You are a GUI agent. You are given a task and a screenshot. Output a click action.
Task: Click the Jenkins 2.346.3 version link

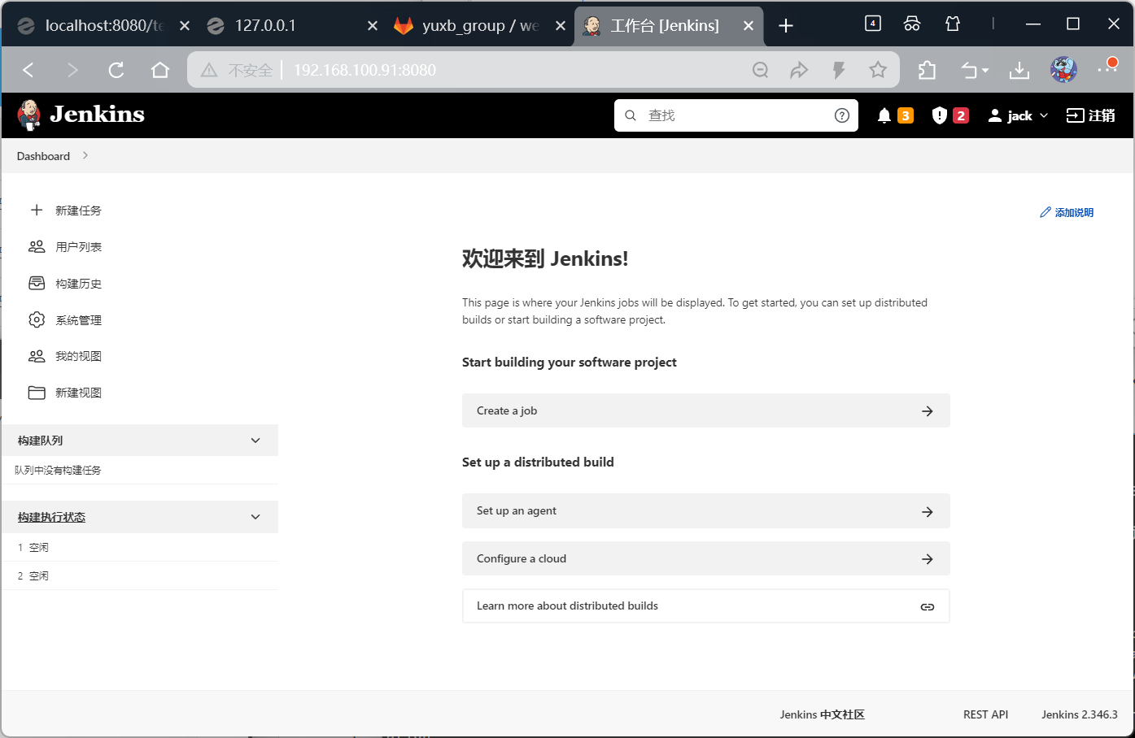tap(1080, 714)
